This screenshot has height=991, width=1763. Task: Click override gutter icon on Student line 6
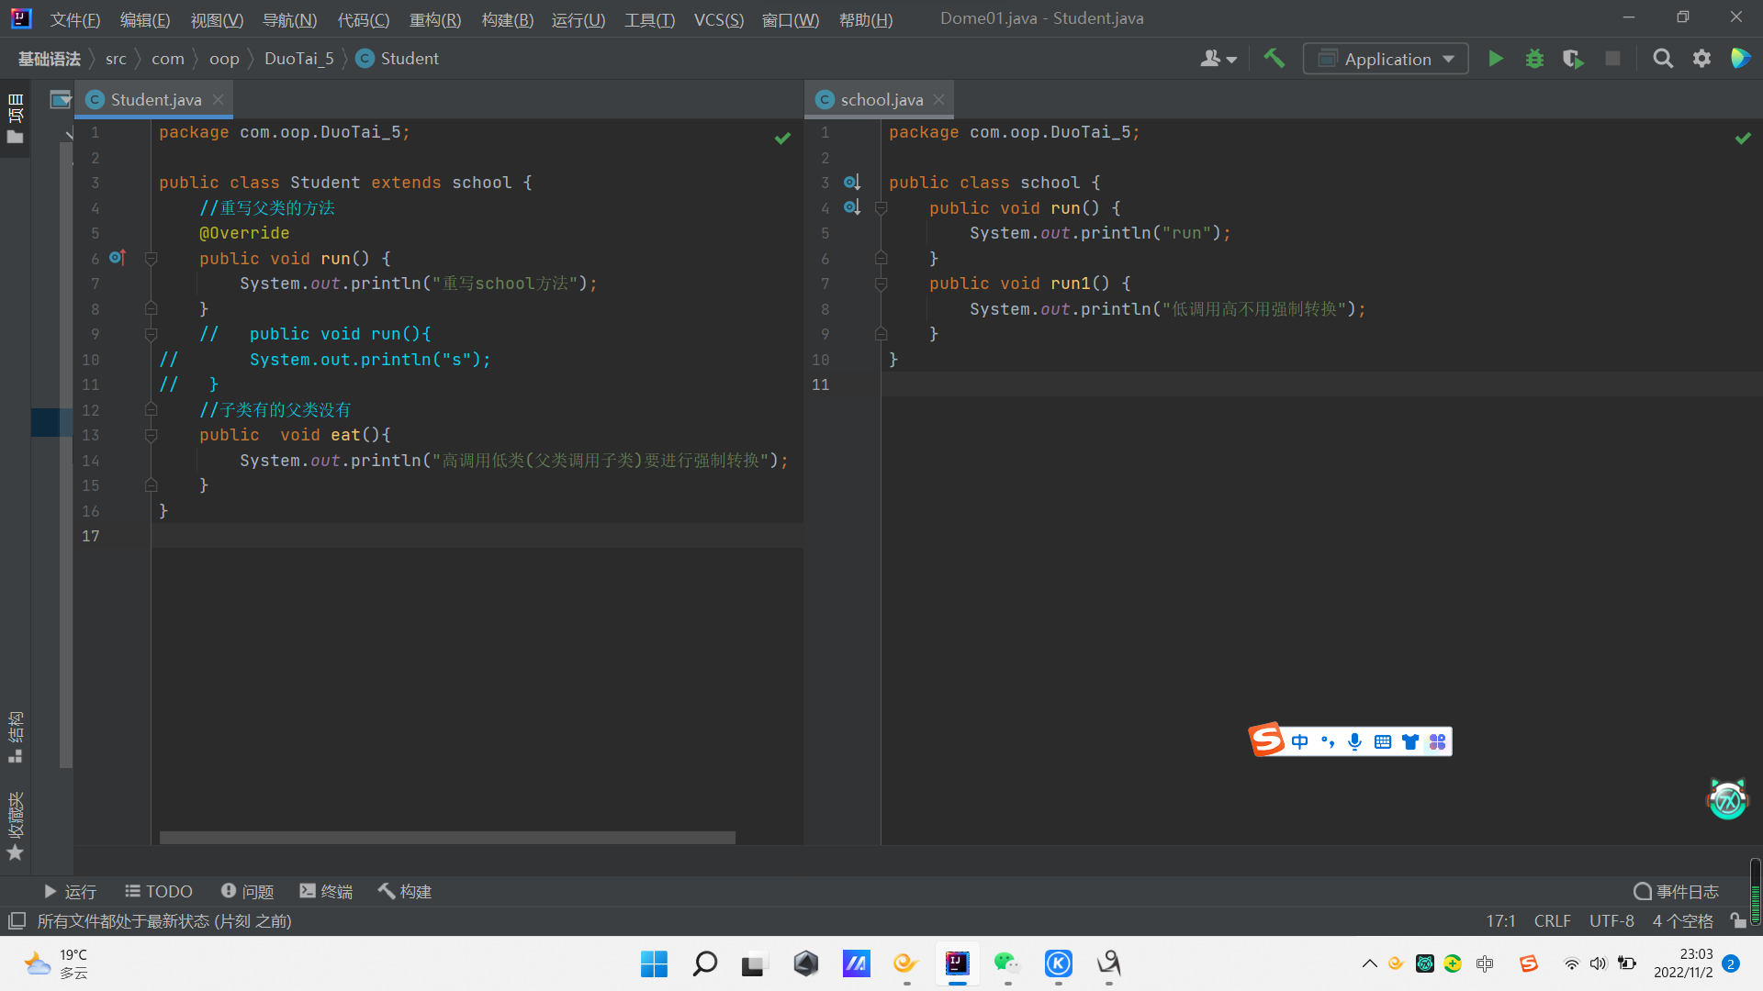(117, 258)
